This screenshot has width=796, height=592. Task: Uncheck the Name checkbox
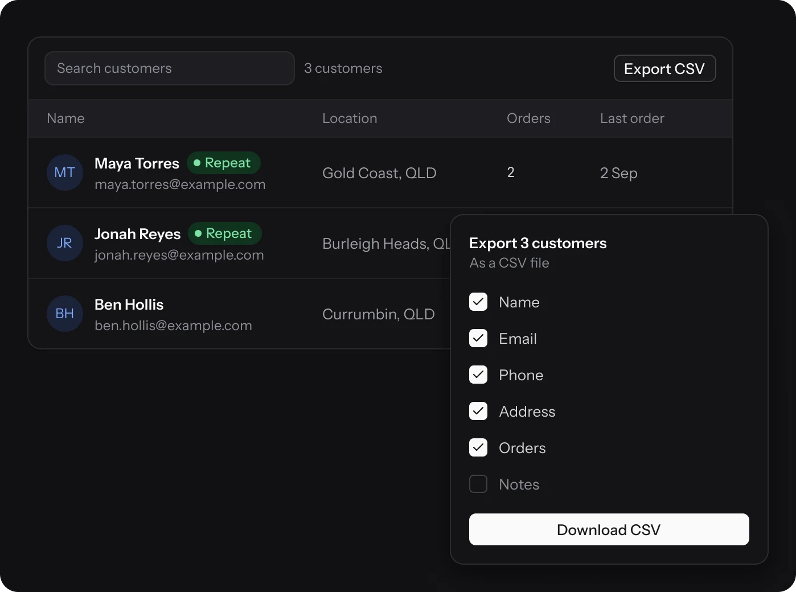click(478, 302)
